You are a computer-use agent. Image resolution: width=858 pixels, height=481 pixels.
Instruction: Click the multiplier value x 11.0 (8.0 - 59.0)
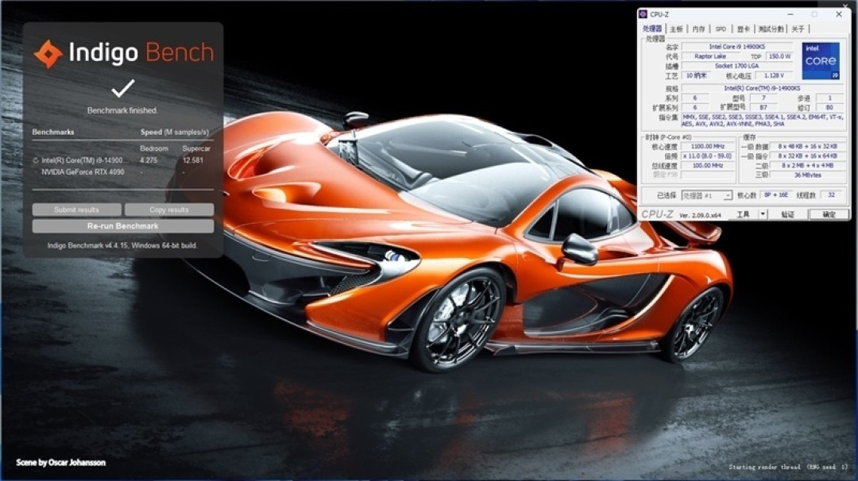tap(708, 156)
